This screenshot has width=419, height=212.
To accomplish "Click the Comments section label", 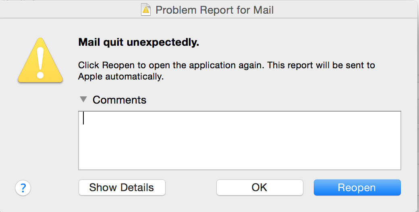I will click(119, 100).
